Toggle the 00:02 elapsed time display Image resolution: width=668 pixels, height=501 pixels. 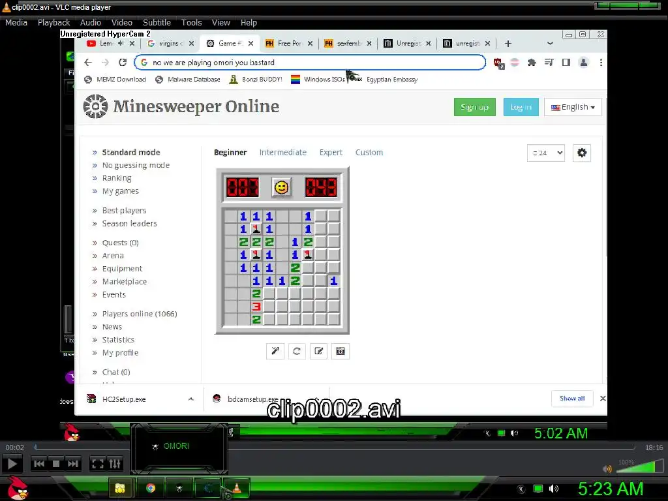[x=14, y=448]
